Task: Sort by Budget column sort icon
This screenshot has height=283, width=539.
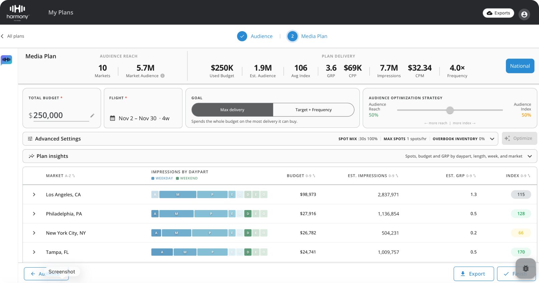Action: pyautogui.click(x=314, y=176)
